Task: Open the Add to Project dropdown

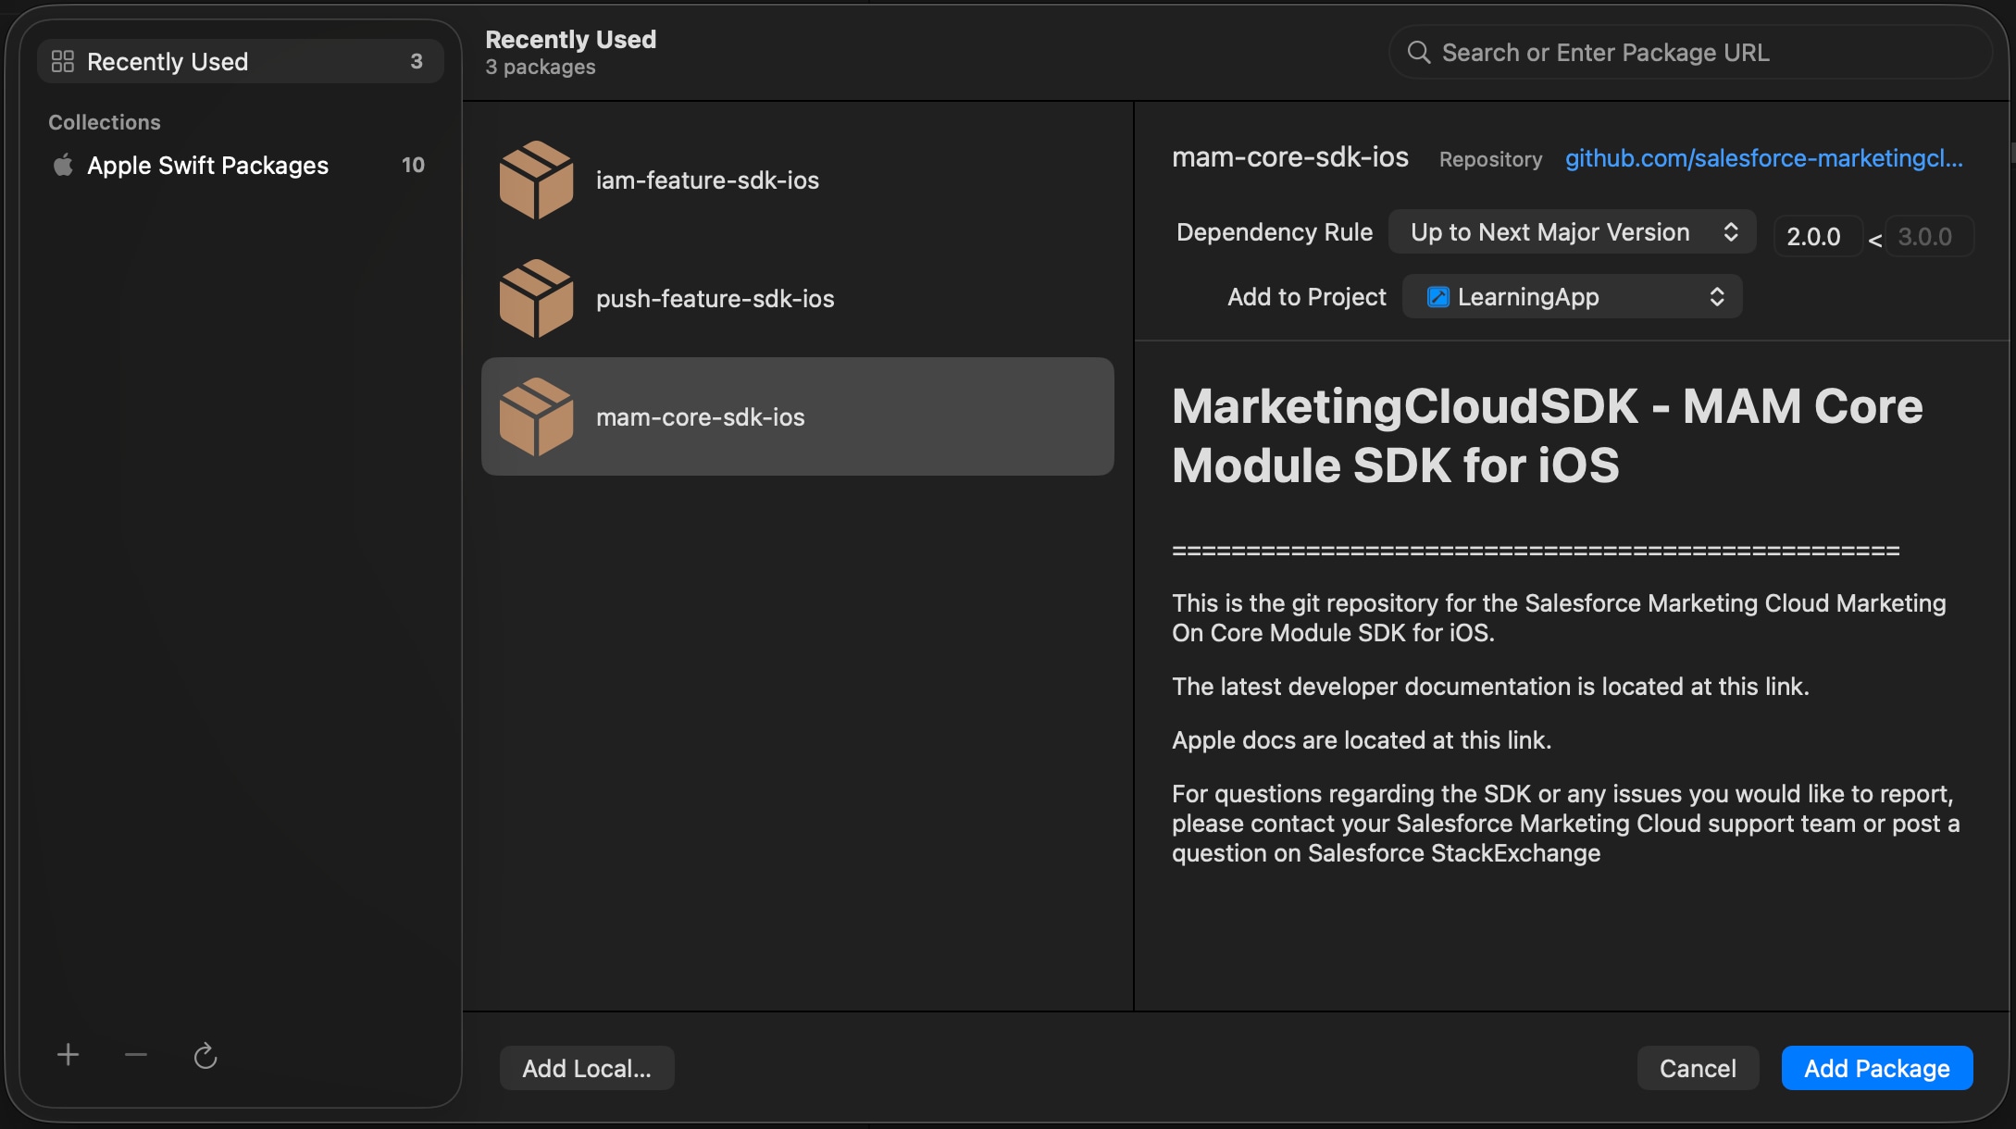Action: [1571, 296]
